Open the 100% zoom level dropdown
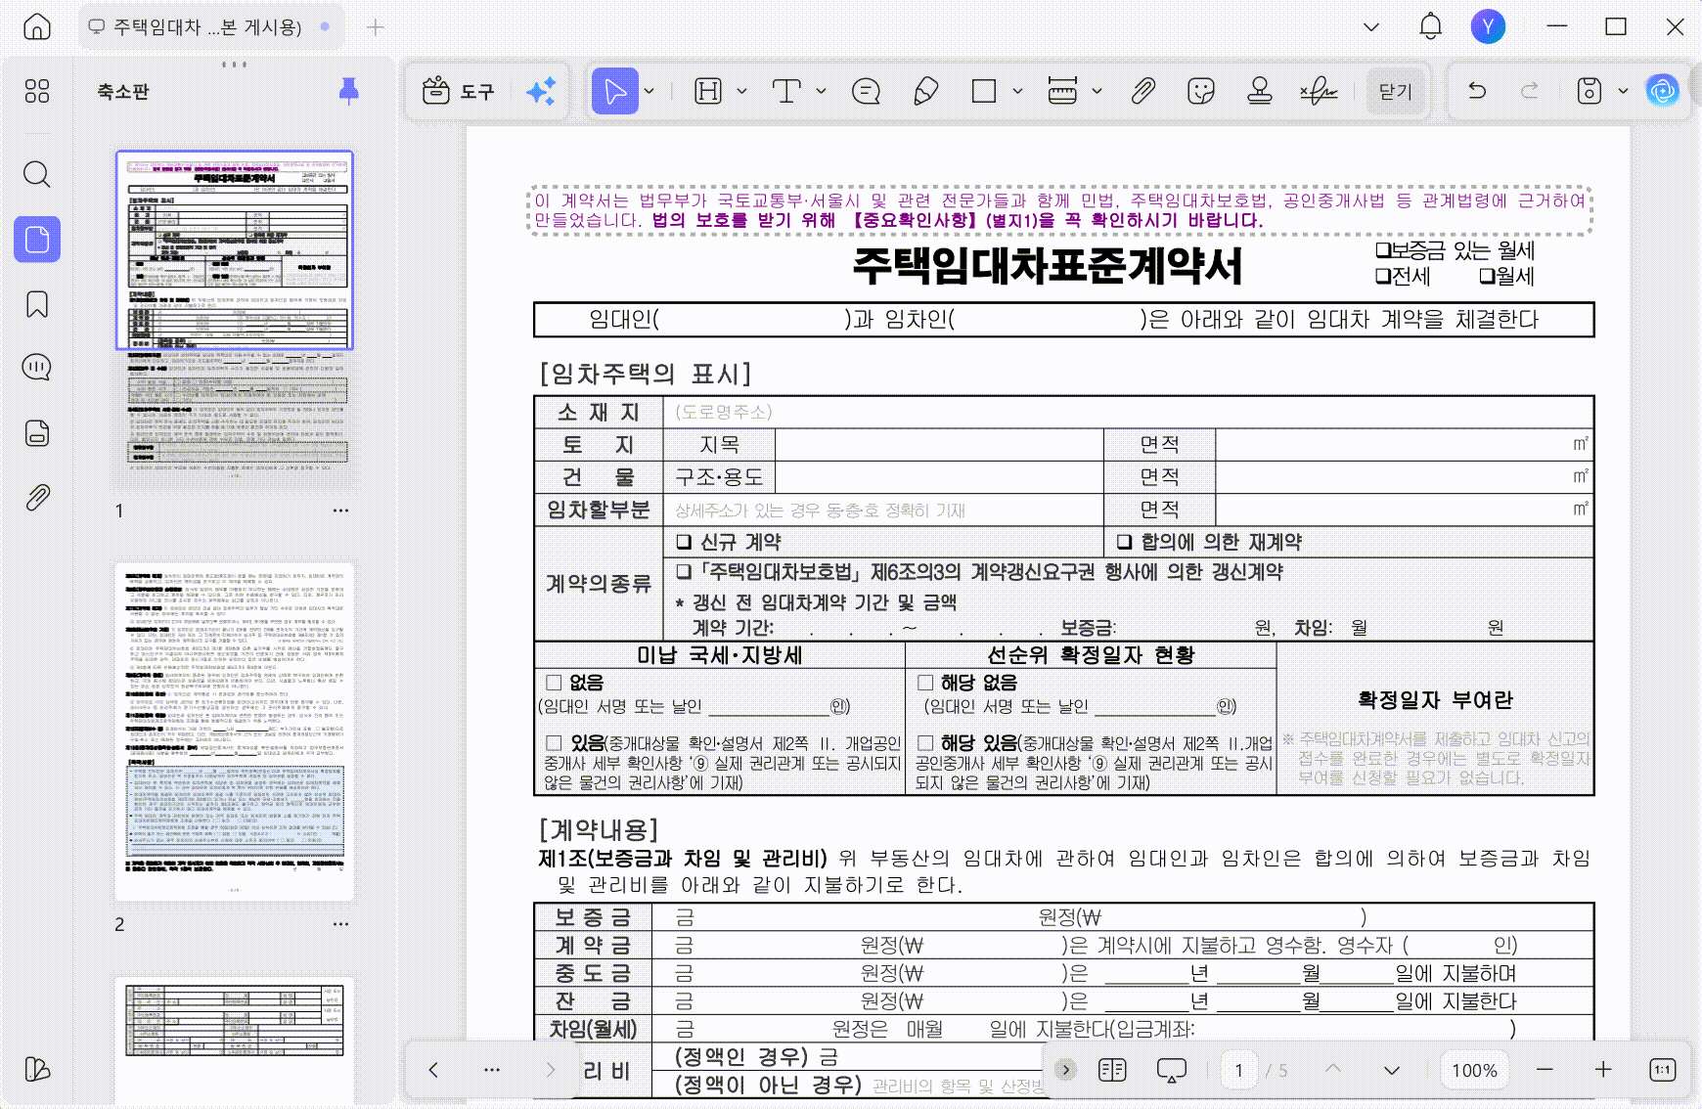This screenshot has width=1702, height=1109. point(1474,1070)
